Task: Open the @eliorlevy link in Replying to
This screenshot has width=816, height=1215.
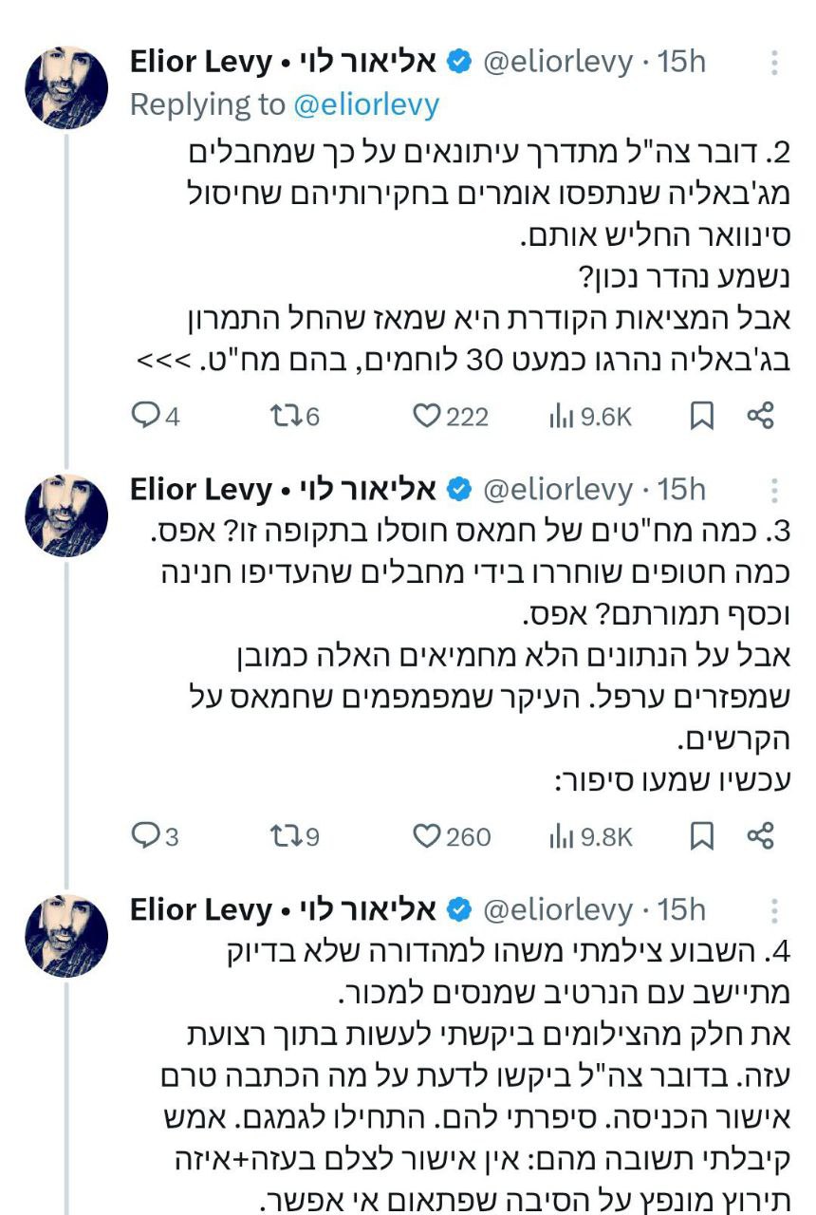Action: pos(366,104)
